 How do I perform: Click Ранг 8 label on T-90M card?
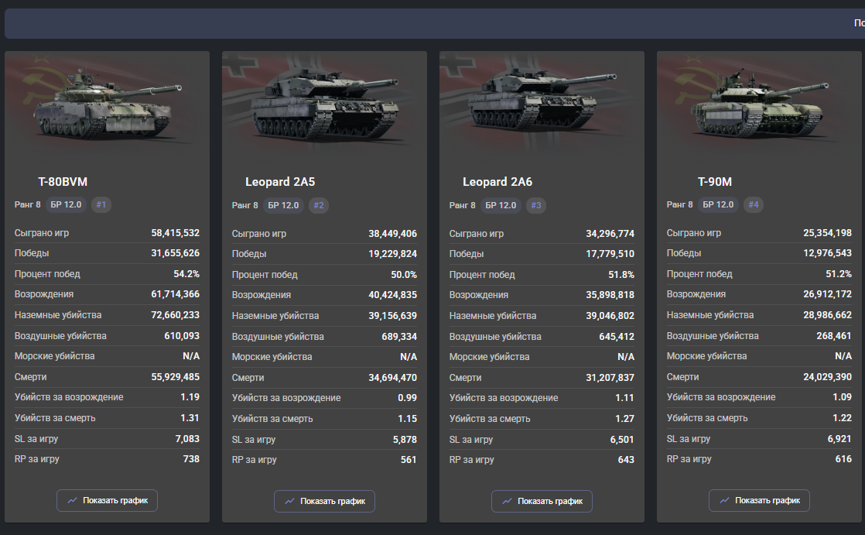point(679,205)
